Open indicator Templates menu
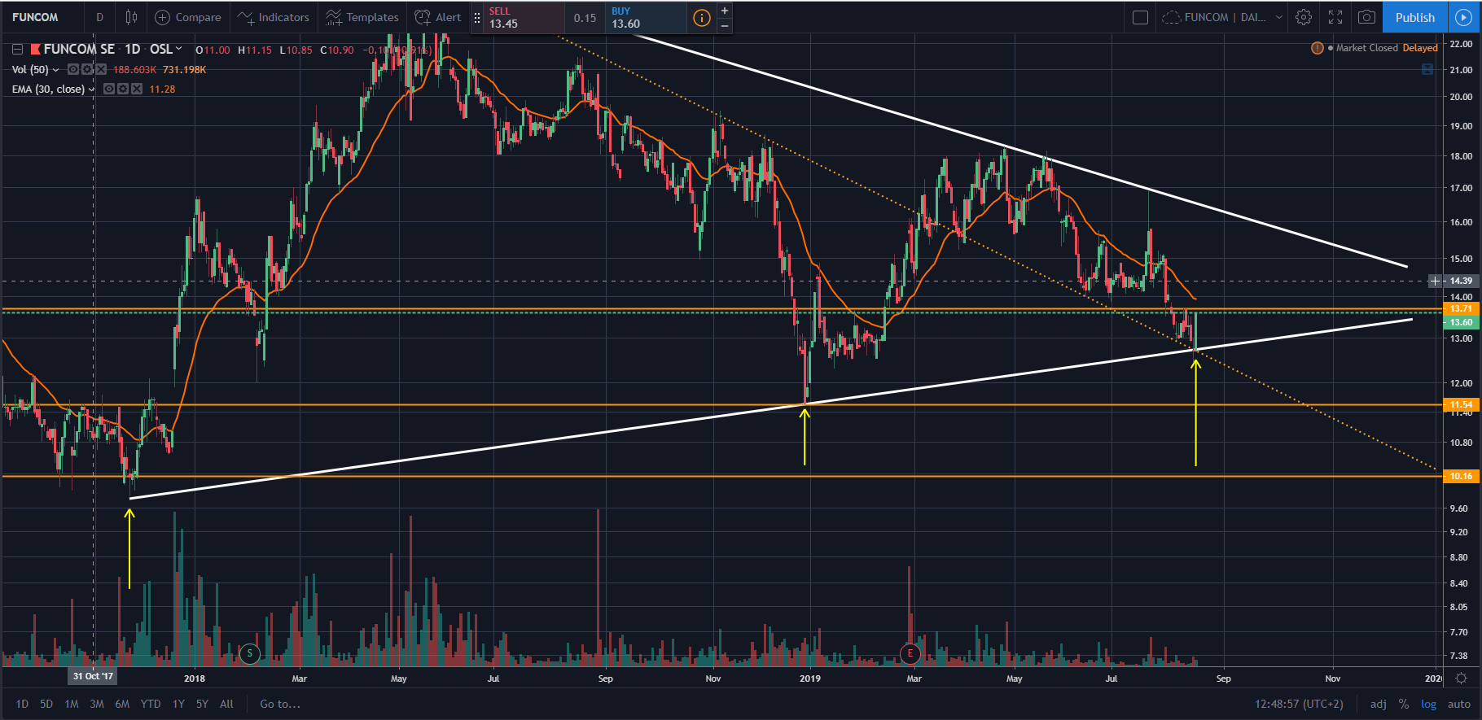This screenshot has height=720, width=1482. pyautogui.click(x=362, y=17)
